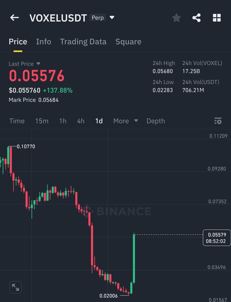
Task: Select the 15m timeframe
Action: pyautogui.click(x=42, y=121)
